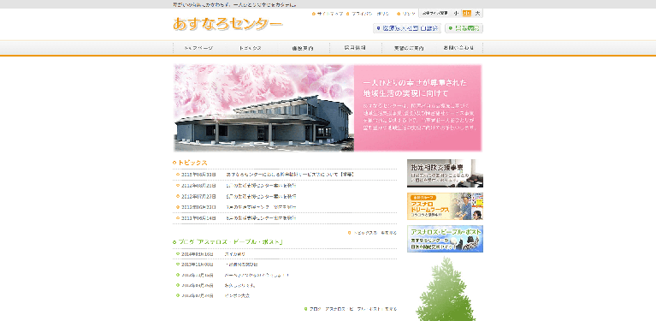Viewport: 656px width, 321px height.
Task: Open the topic marked 【重要】
Action: coord(290,174)
